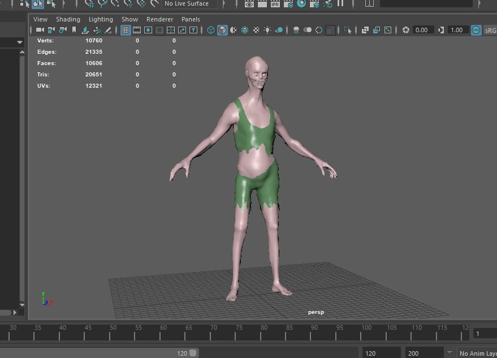Enable Wireframe display mode icon
This screenshot has width=497, height=358.
tap(211, 30)
